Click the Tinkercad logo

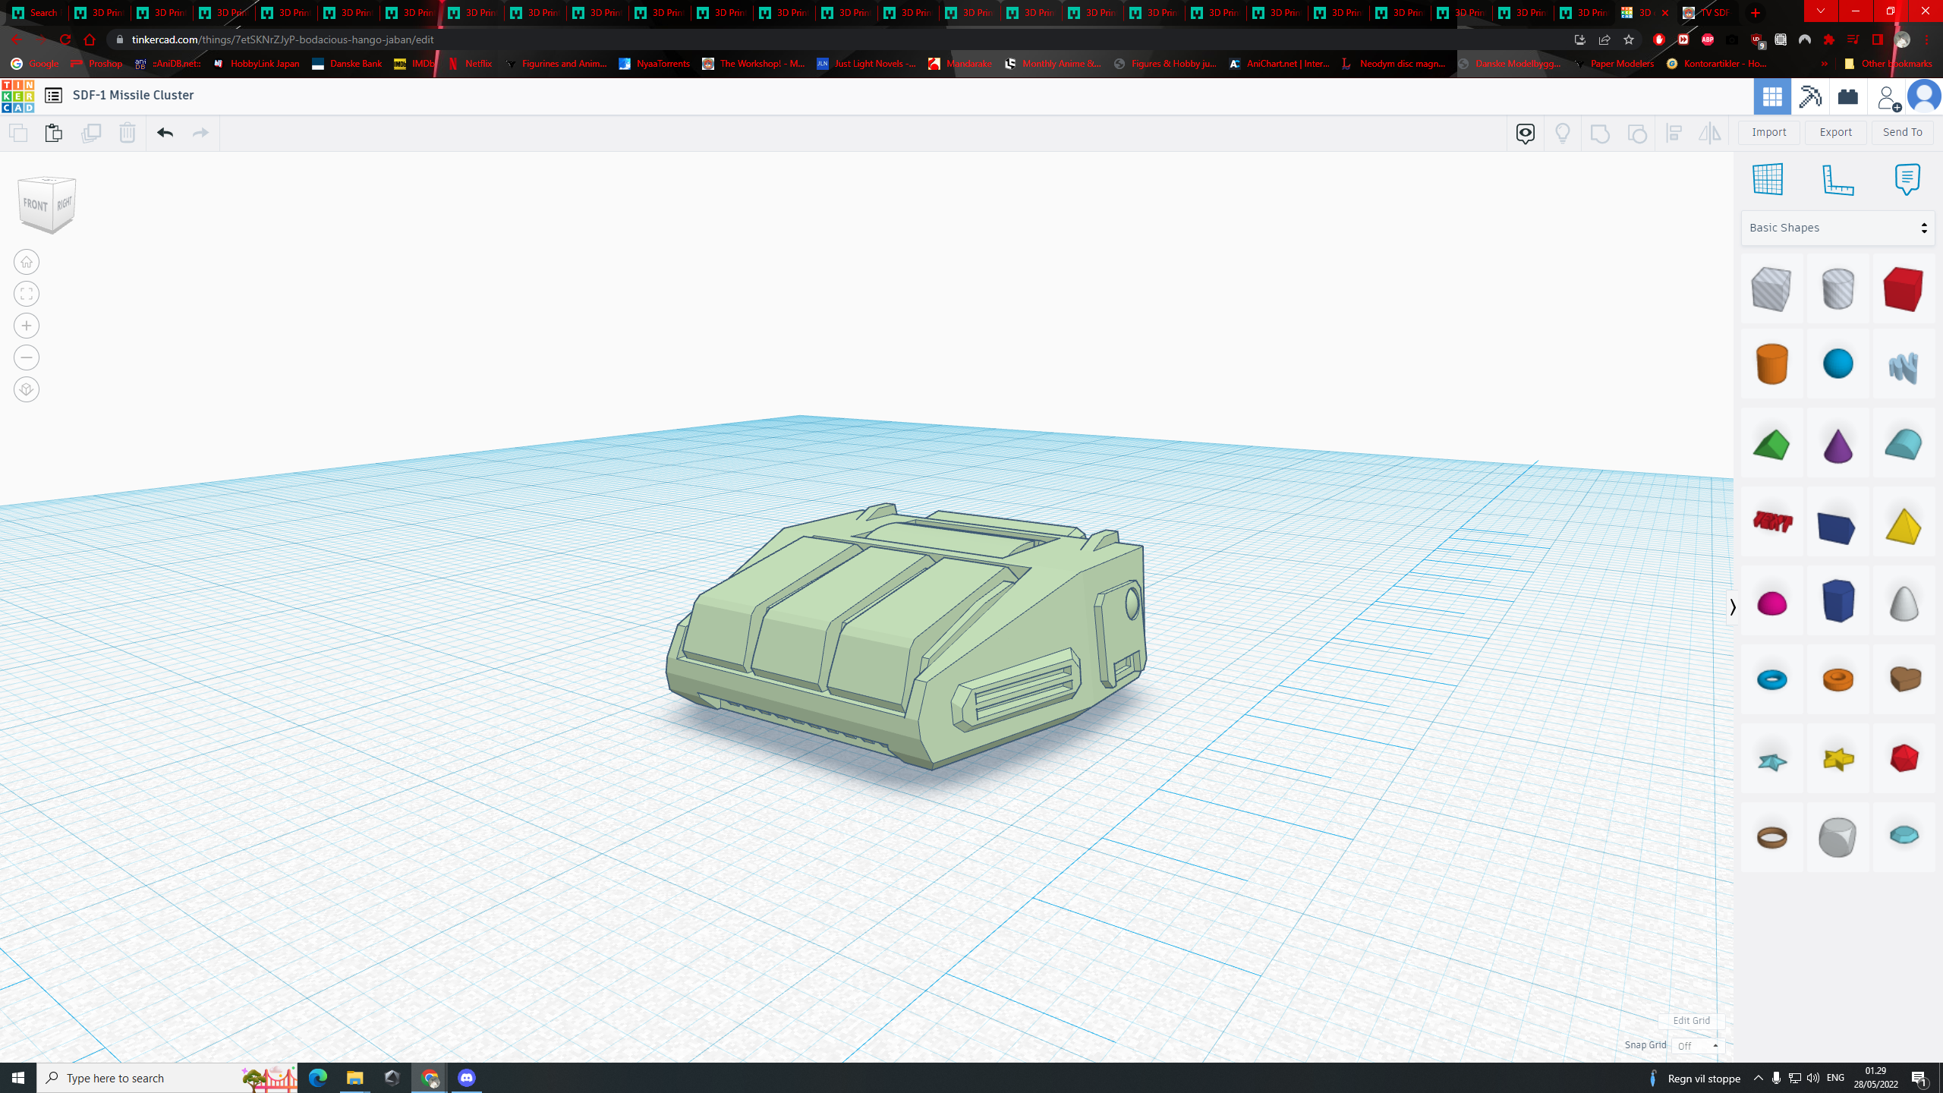tap(17, 96)
